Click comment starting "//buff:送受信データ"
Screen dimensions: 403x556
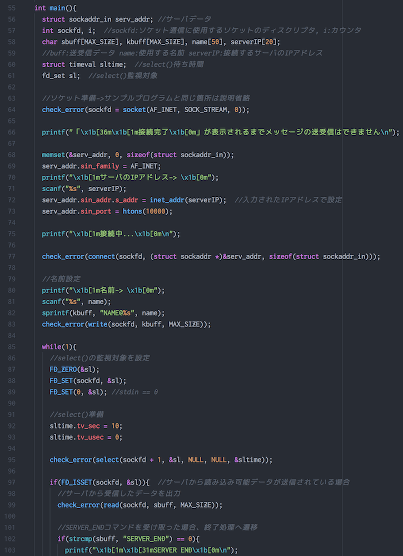coord(182,53)
